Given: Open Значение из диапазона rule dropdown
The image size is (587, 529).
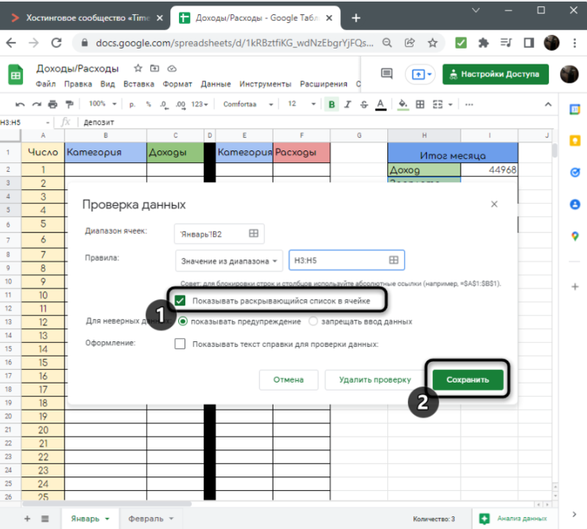Looking at the screenshot, I should pos(229,261).
